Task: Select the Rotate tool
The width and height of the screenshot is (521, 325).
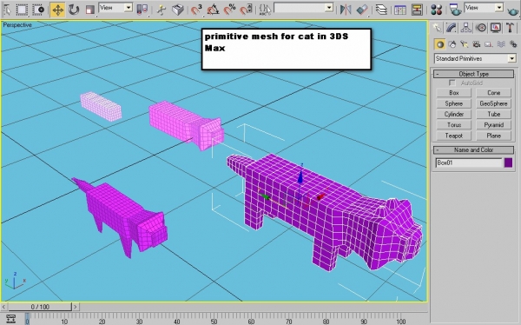Action: click(74, 10)
